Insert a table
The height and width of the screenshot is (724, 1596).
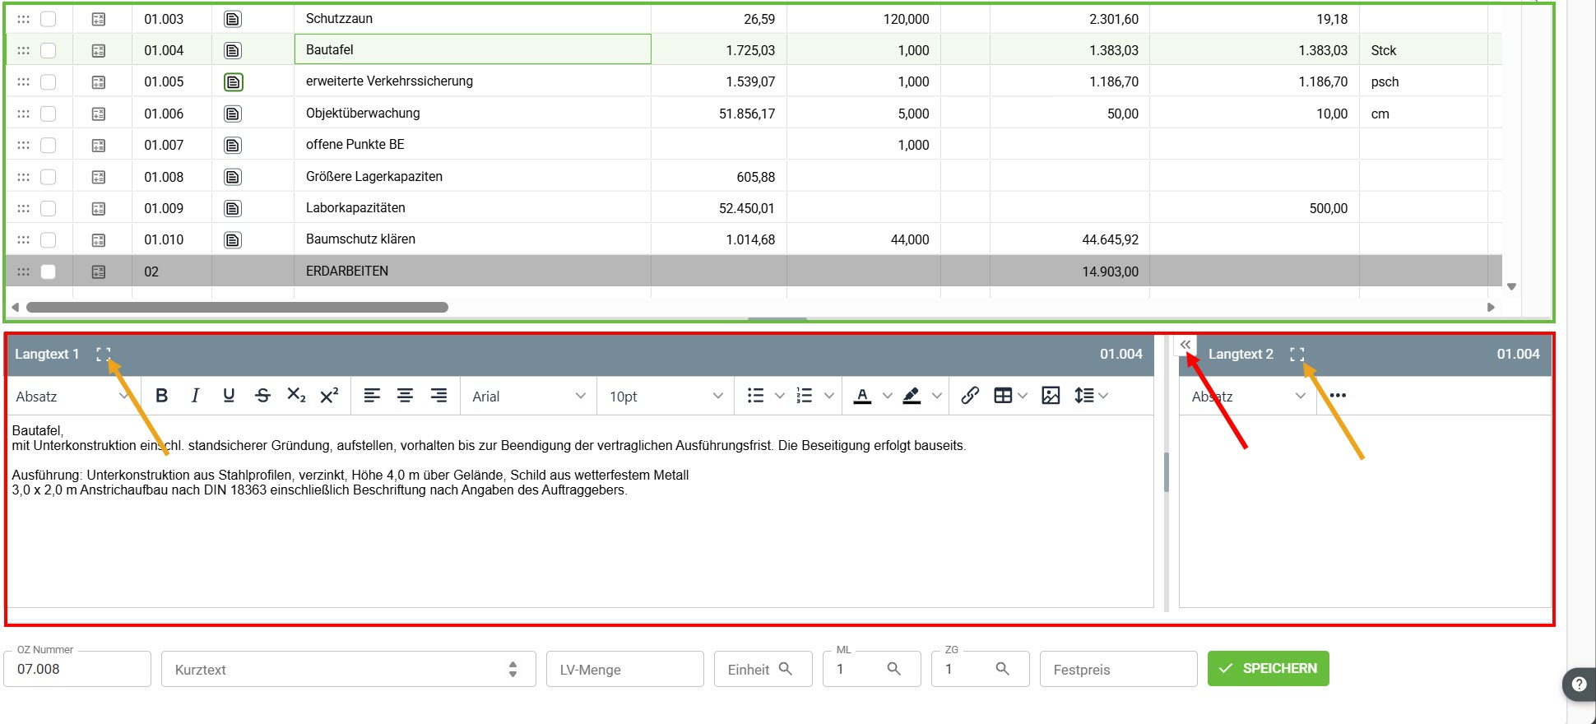click(1003, 396)
